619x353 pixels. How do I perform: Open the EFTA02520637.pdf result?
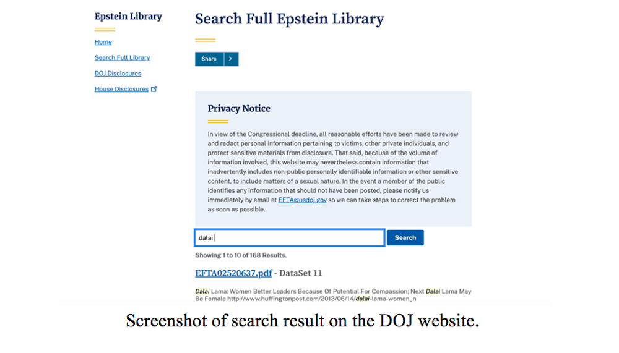coord(233,273)
